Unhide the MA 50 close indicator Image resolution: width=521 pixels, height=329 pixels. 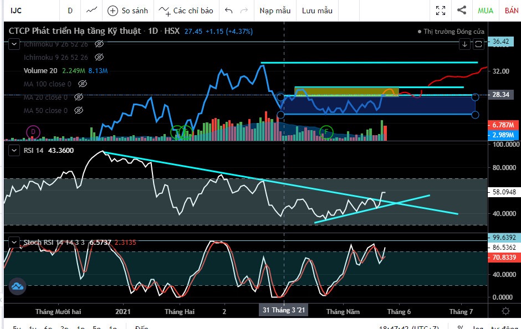coord(79,110)
